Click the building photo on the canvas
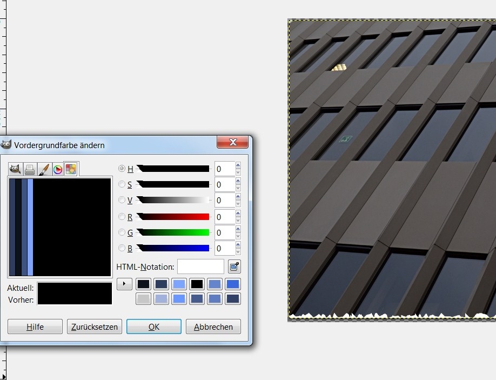 coord(392,170)
